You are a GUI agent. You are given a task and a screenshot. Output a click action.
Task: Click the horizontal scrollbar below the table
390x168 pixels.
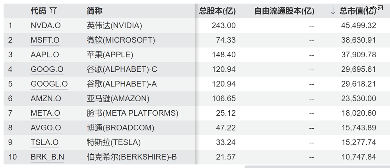[317, 166]
